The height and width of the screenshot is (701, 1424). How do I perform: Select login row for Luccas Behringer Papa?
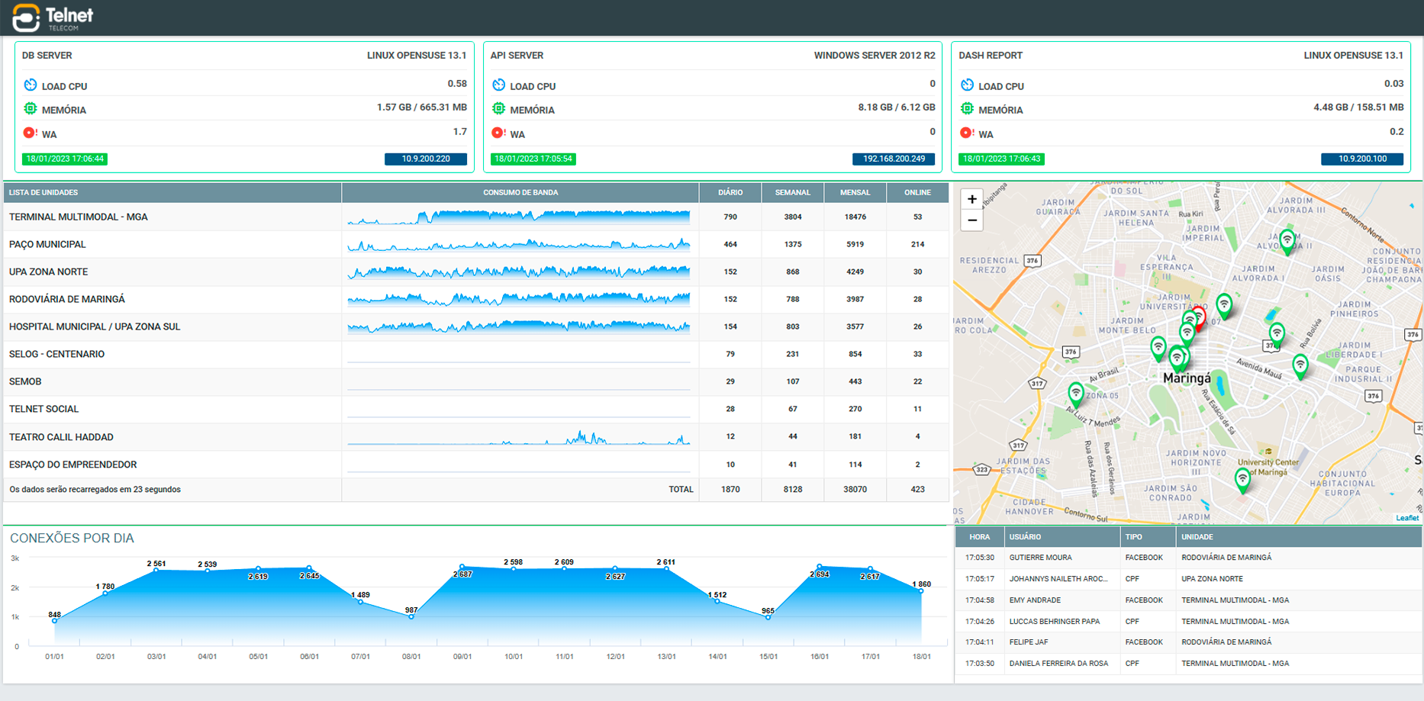point(1188,622)
